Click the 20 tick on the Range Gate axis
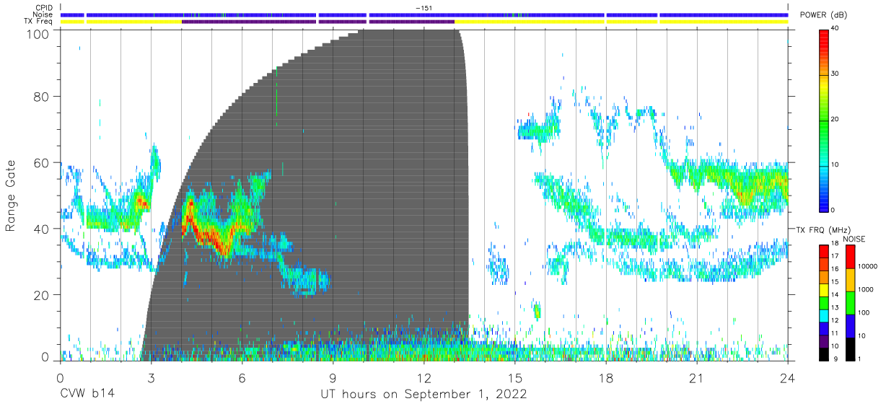The height and width of the screenshot is (409, 886). pos(43,294)
